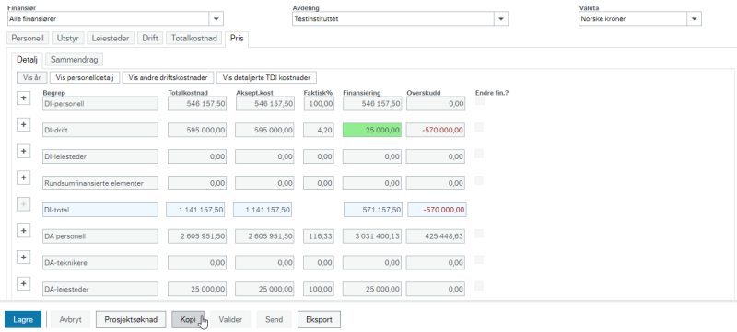The image size is (737, 332).
Task: Expand the DI-personell row
Action: tap(24, 98)
